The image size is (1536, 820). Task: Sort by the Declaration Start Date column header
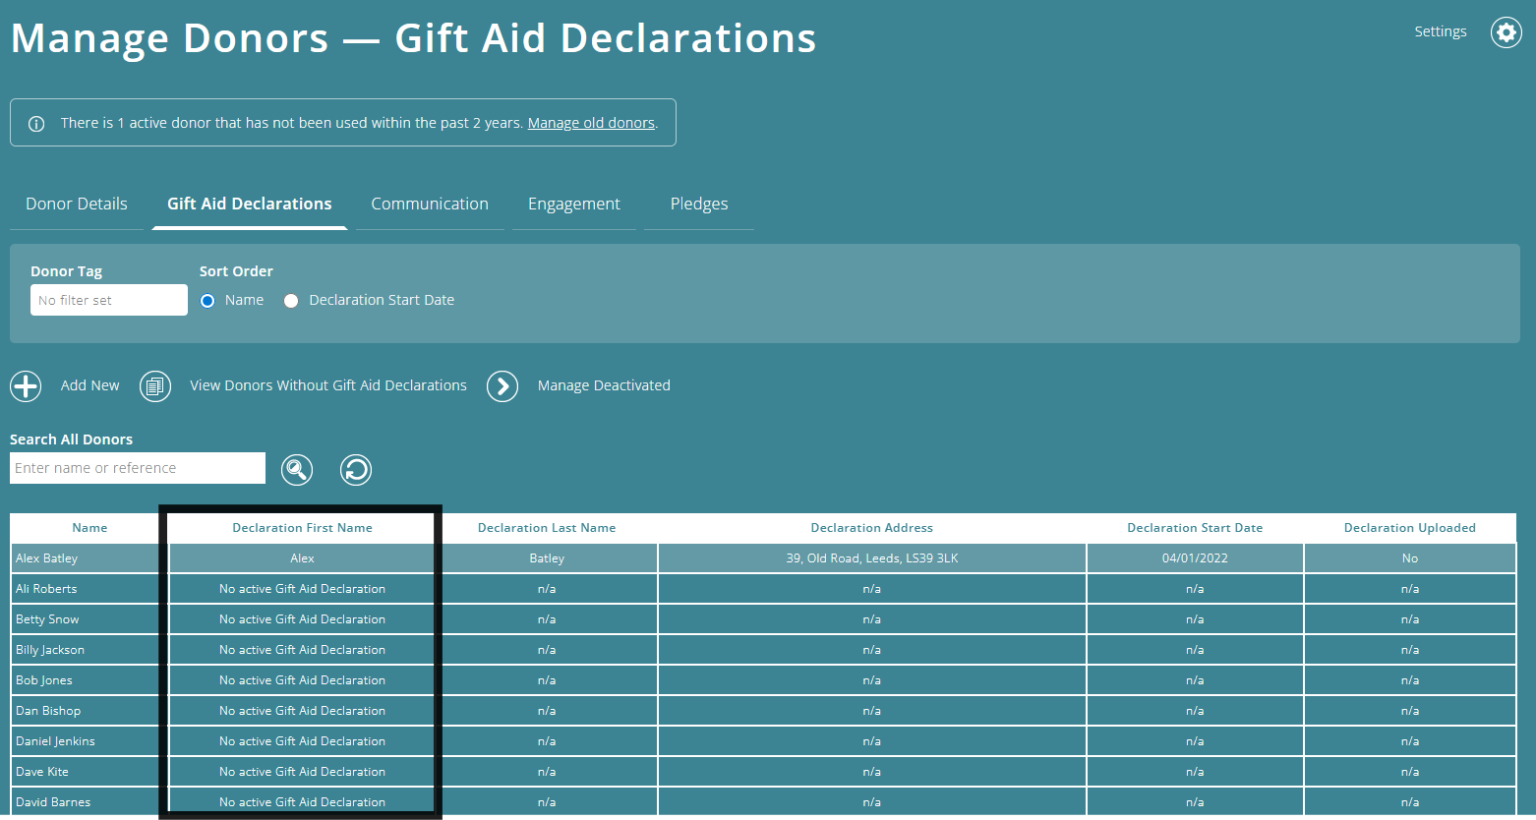pos(1195,528)
